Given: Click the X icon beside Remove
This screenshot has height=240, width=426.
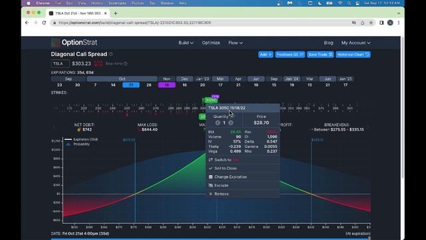Looking at the screenshot, I should tap(210, 194).
